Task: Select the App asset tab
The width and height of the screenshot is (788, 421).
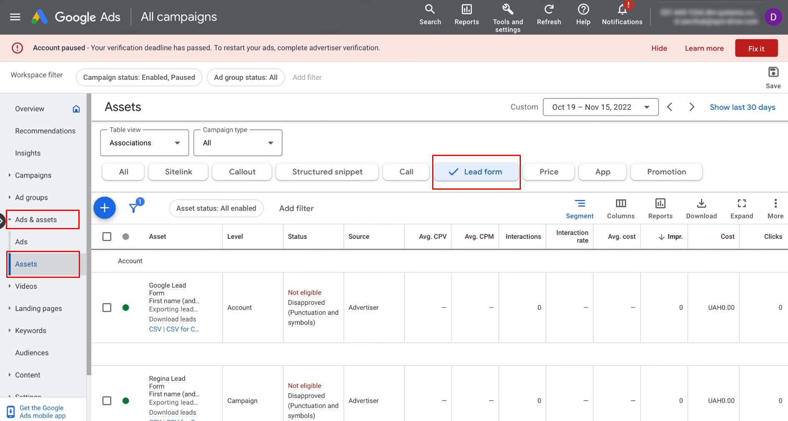Action: (x=603, y=172)
